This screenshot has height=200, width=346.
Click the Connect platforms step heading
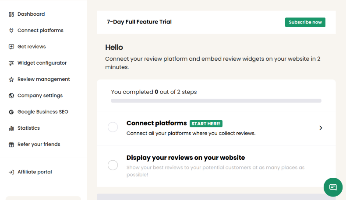point(156,123)
